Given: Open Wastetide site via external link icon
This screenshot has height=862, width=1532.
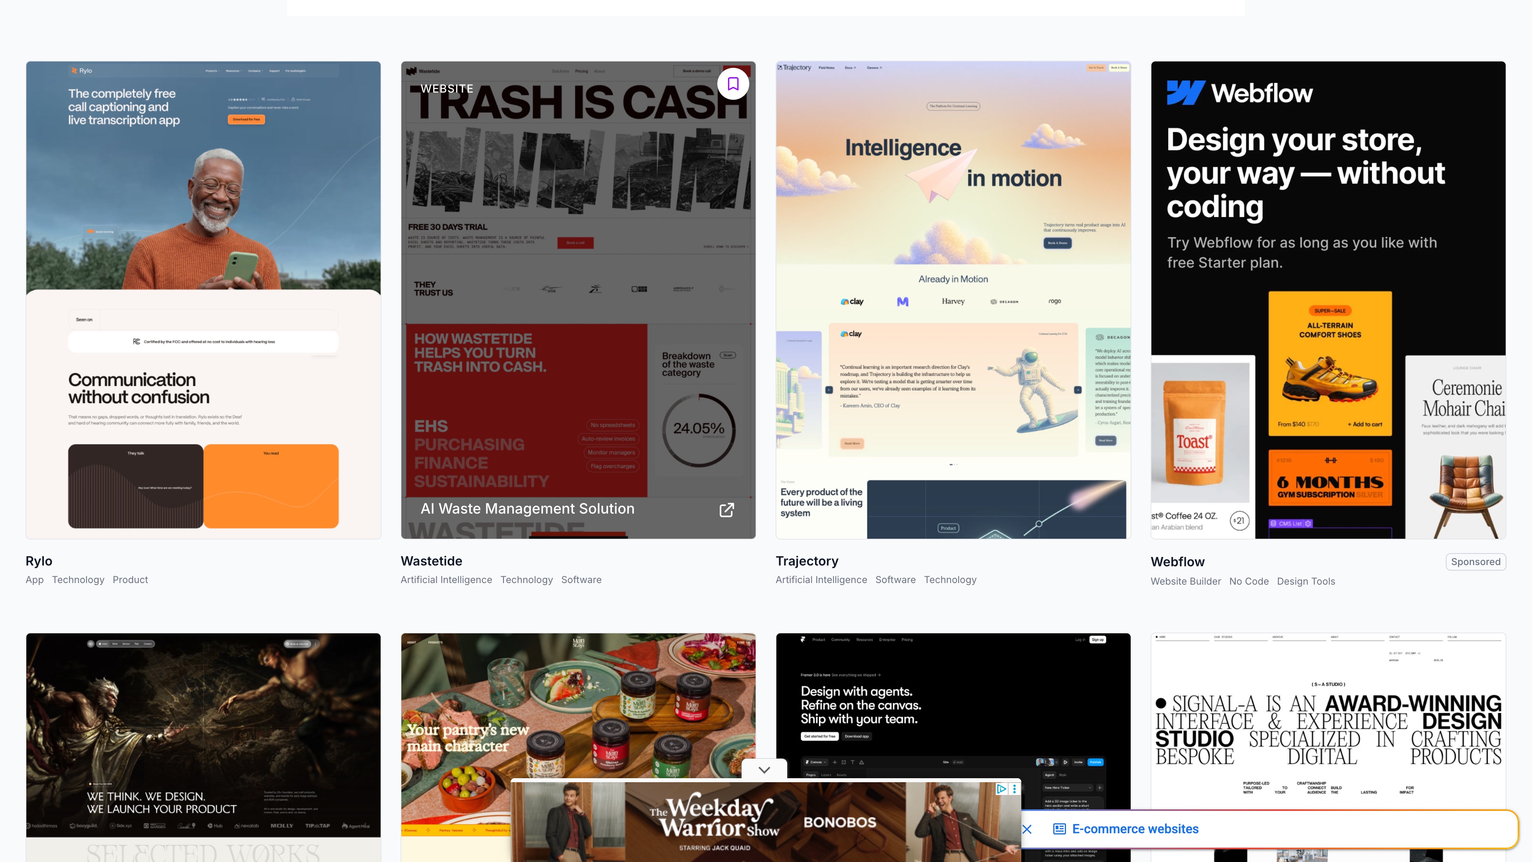Looking at the screenshot, I should pyautogui.click(x=726, y=510).
